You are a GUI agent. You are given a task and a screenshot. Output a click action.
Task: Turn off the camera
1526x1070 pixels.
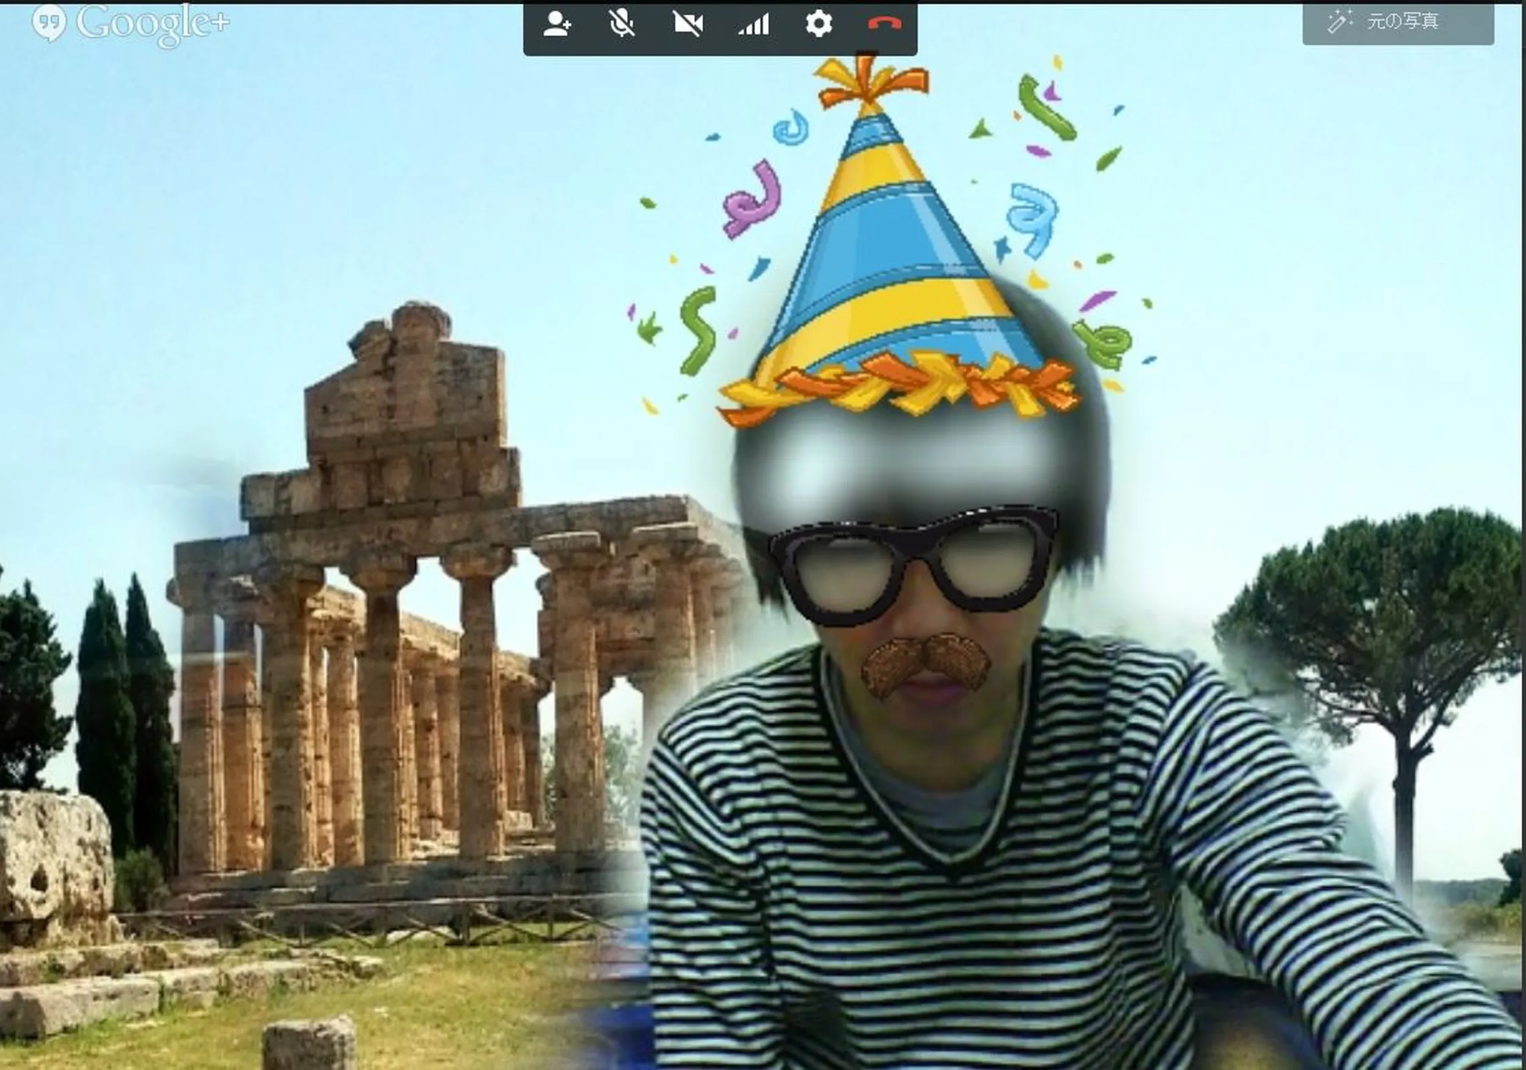coord(687,24)
